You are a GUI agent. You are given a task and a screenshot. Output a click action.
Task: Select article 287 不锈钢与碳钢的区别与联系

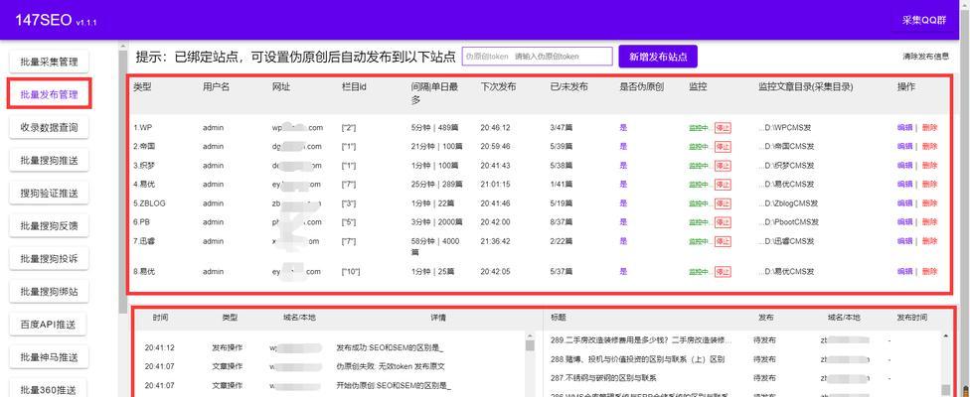click(x=603, y=378)
